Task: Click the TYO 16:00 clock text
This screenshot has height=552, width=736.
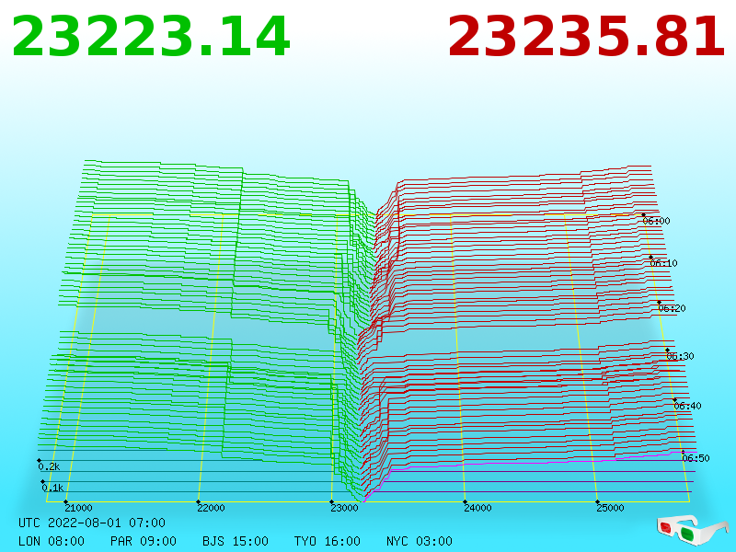Action: (x=328, y=541)
